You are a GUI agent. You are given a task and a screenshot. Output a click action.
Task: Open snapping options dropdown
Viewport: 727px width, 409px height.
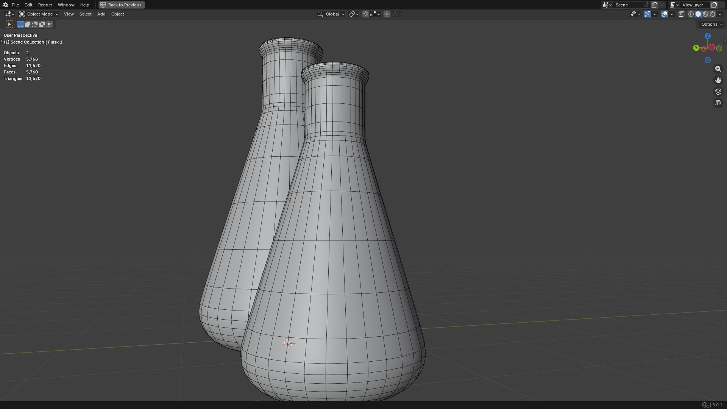pyautogui.click(x=375, y=14)
